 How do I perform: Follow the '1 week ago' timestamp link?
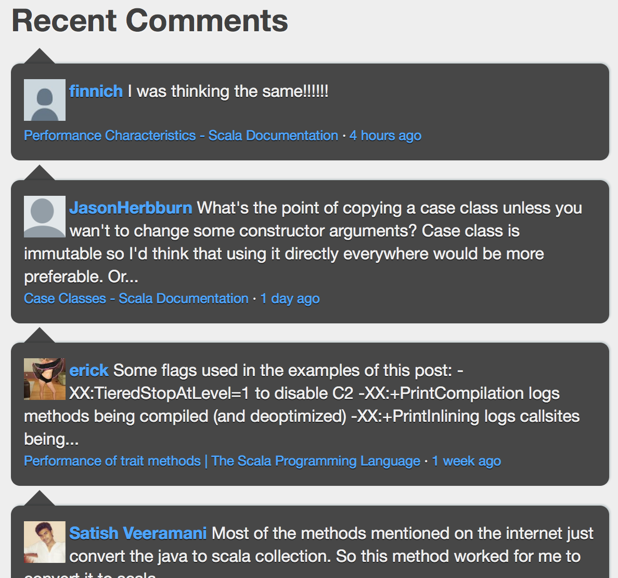click(466, 461)
